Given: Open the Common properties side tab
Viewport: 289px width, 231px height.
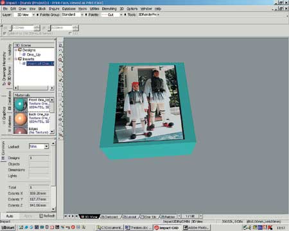Looking at the screenshot, I should [3, 151].
